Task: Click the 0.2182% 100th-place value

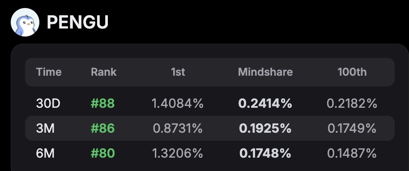Action: pyautogui.click(x=352, y=103)
